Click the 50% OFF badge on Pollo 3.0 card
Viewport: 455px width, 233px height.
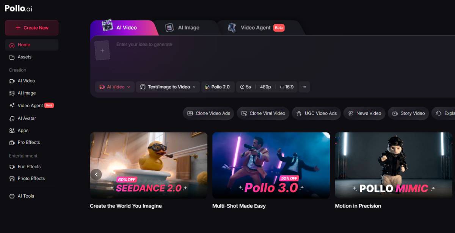pyautogui.click(x=289, y=178)
